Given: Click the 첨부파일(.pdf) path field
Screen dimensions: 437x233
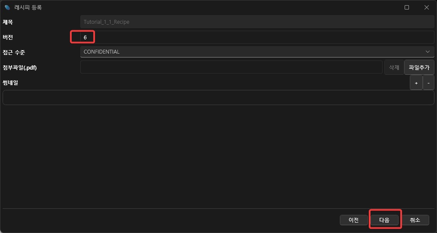Looking at the screenshot, I should (231, 67).
